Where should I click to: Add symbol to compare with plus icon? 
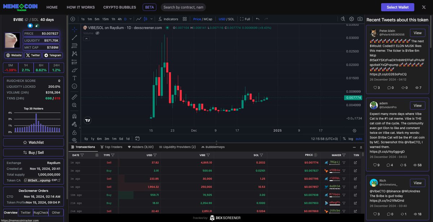click(73, 19)
